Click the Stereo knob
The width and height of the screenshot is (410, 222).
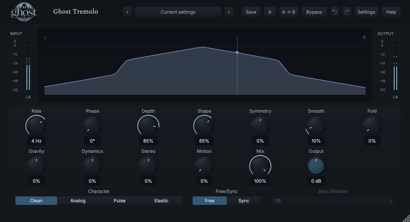[148, 166]
